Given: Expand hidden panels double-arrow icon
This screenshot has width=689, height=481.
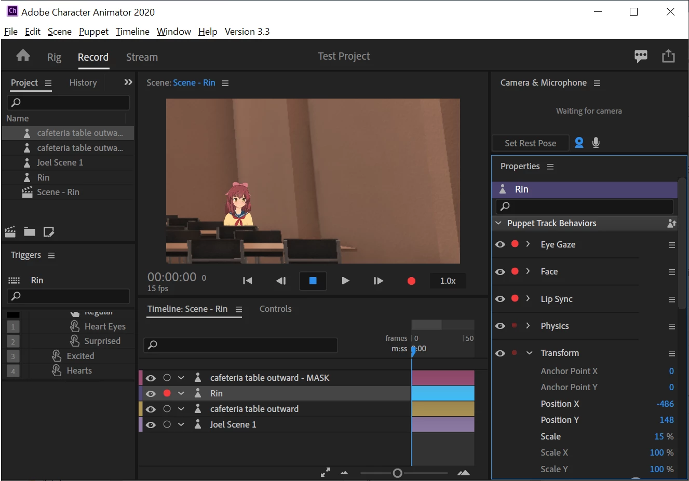Looking at the screenshot, I should 128,82.
